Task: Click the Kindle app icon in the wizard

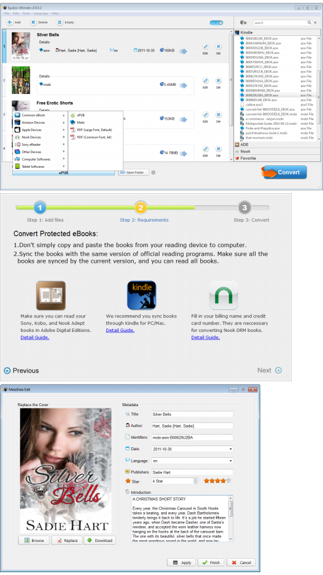Action: [142, 295]
